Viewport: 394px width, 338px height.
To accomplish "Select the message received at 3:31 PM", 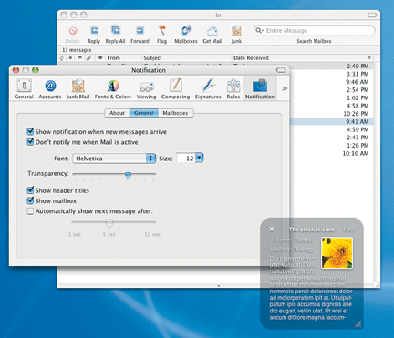I will [331, 74].
